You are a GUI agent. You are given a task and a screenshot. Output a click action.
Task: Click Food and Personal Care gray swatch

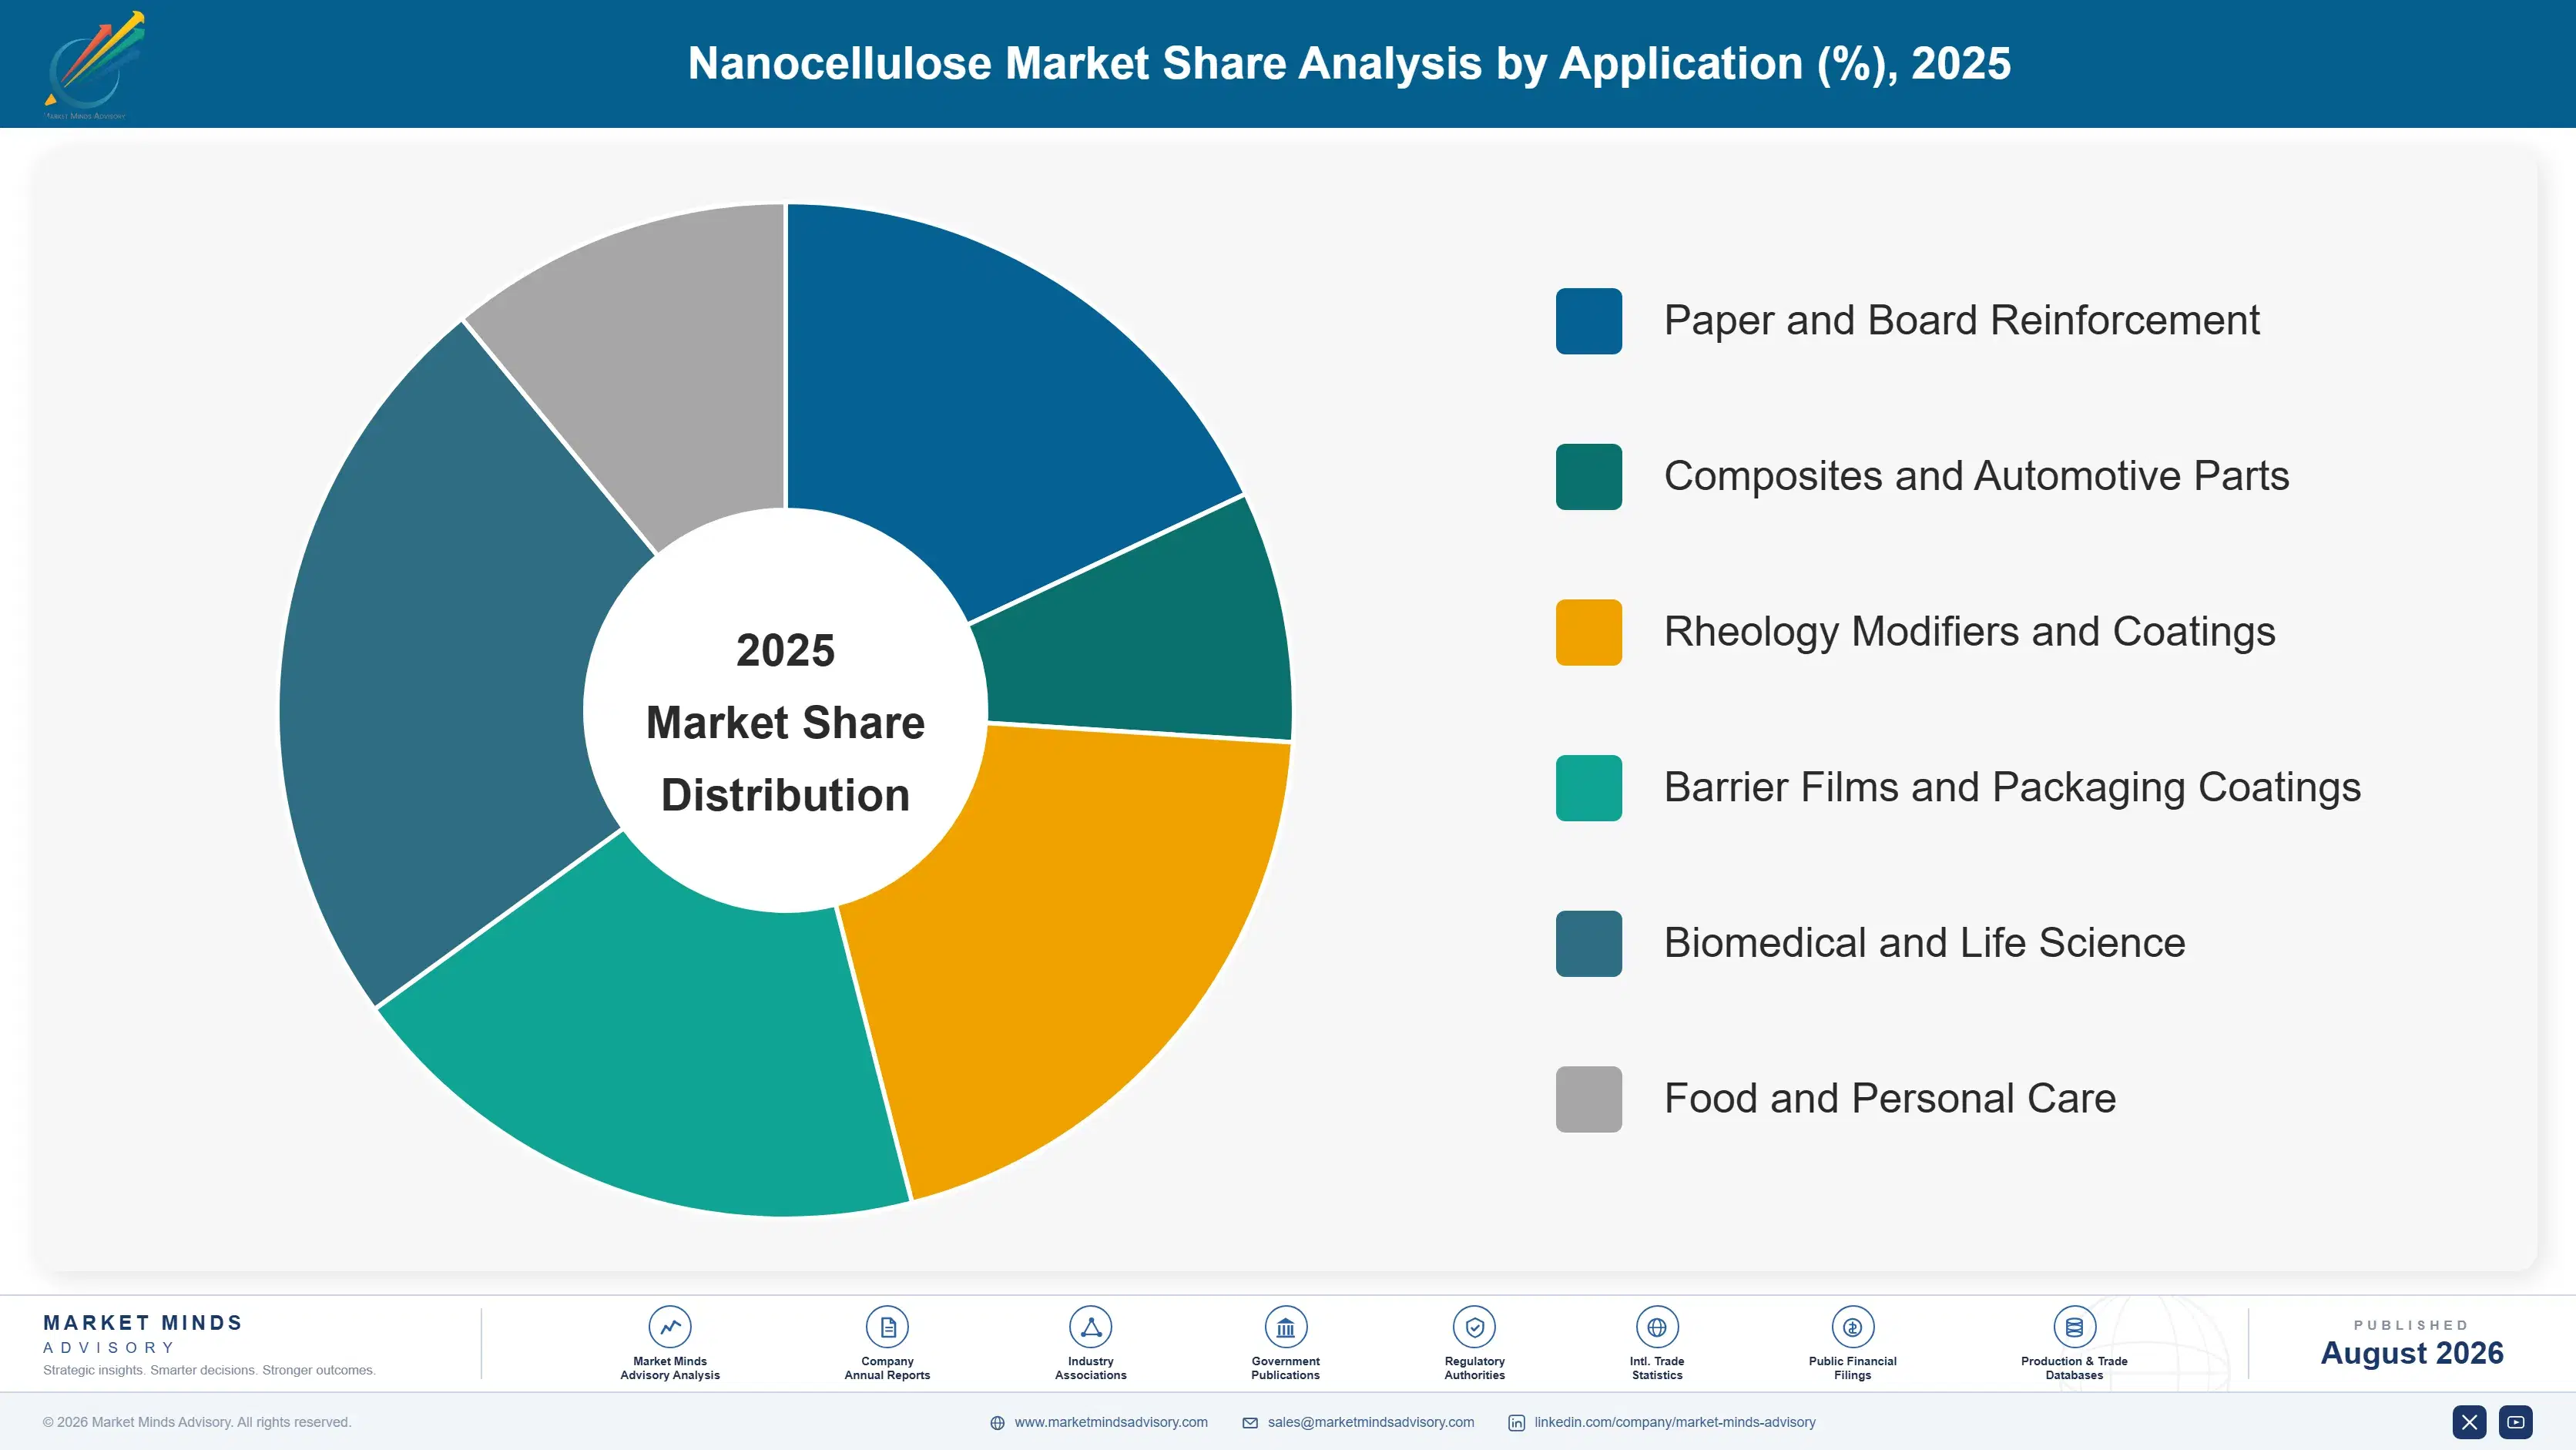click(x=1589, y=1099)
